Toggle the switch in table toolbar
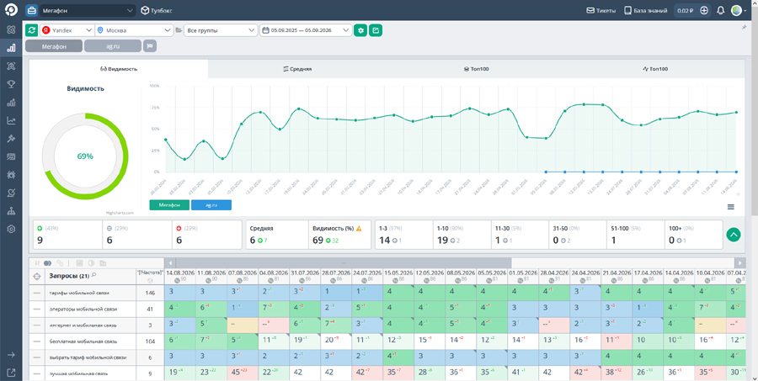Image resolution: width=758 pixels, height=381 pixels. (x=47, y=263)
